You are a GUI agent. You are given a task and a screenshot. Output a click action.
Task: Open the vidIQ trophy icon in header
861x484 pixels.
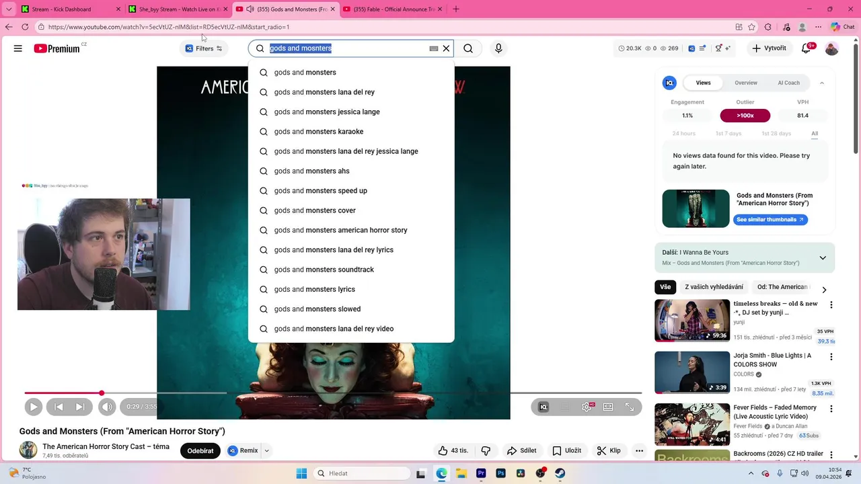tap(718, 48)
